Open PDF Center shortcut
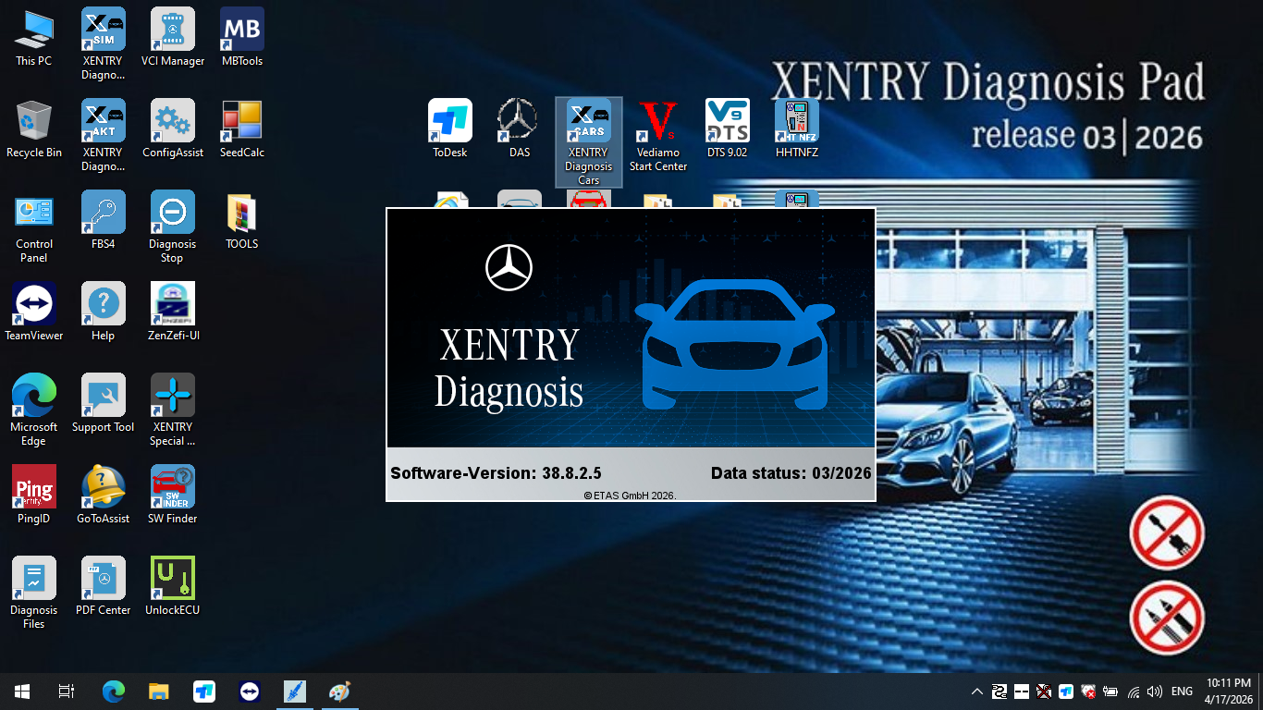The height and width of the screenshot is (710, 1263). click(x=104, y=586)
